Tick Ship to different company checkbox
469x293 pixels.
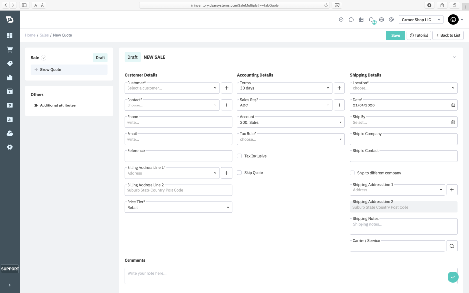point(352,173)
